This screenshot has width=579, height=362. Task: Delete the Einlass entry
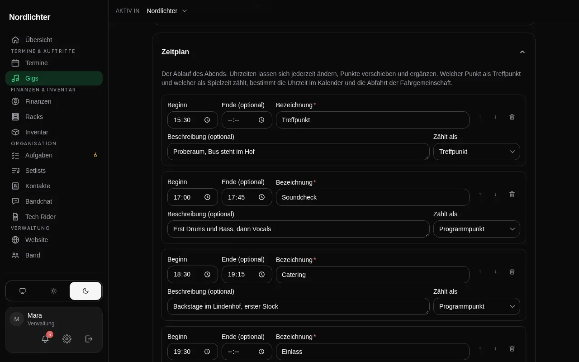pos(512,348)
